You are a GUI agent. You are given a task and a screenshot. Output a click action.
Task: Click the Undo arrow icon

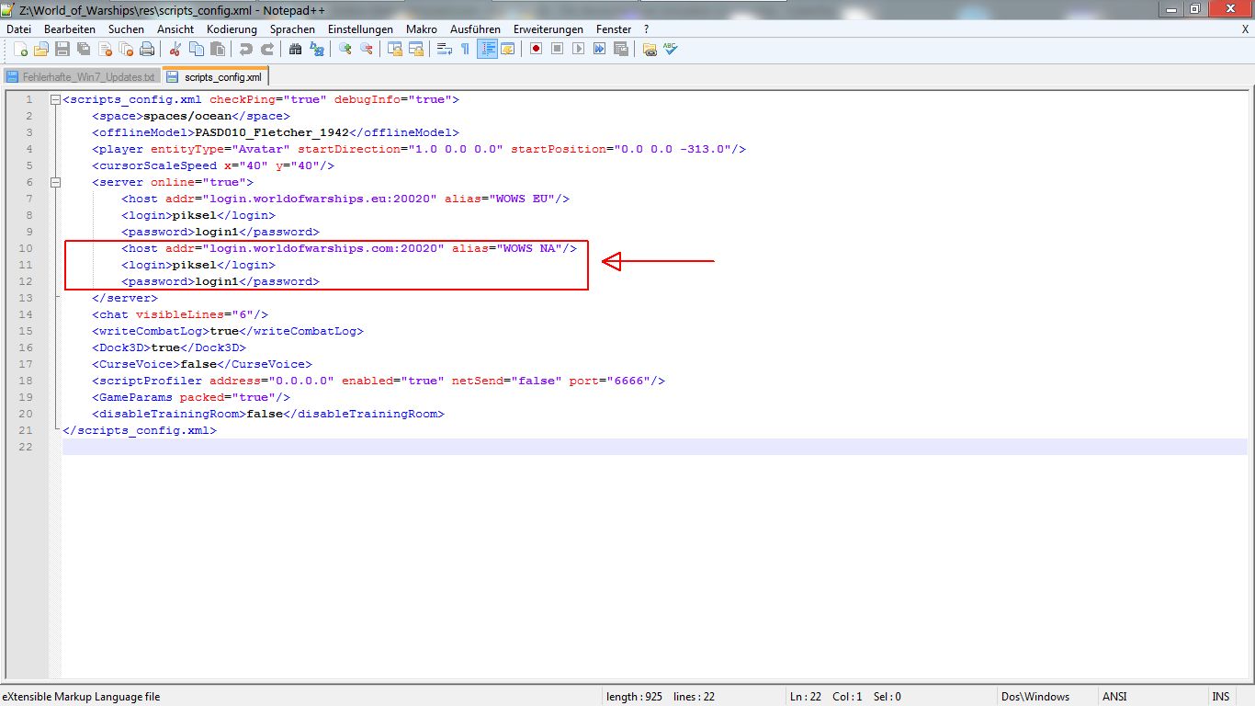click(x=245, y=49)
